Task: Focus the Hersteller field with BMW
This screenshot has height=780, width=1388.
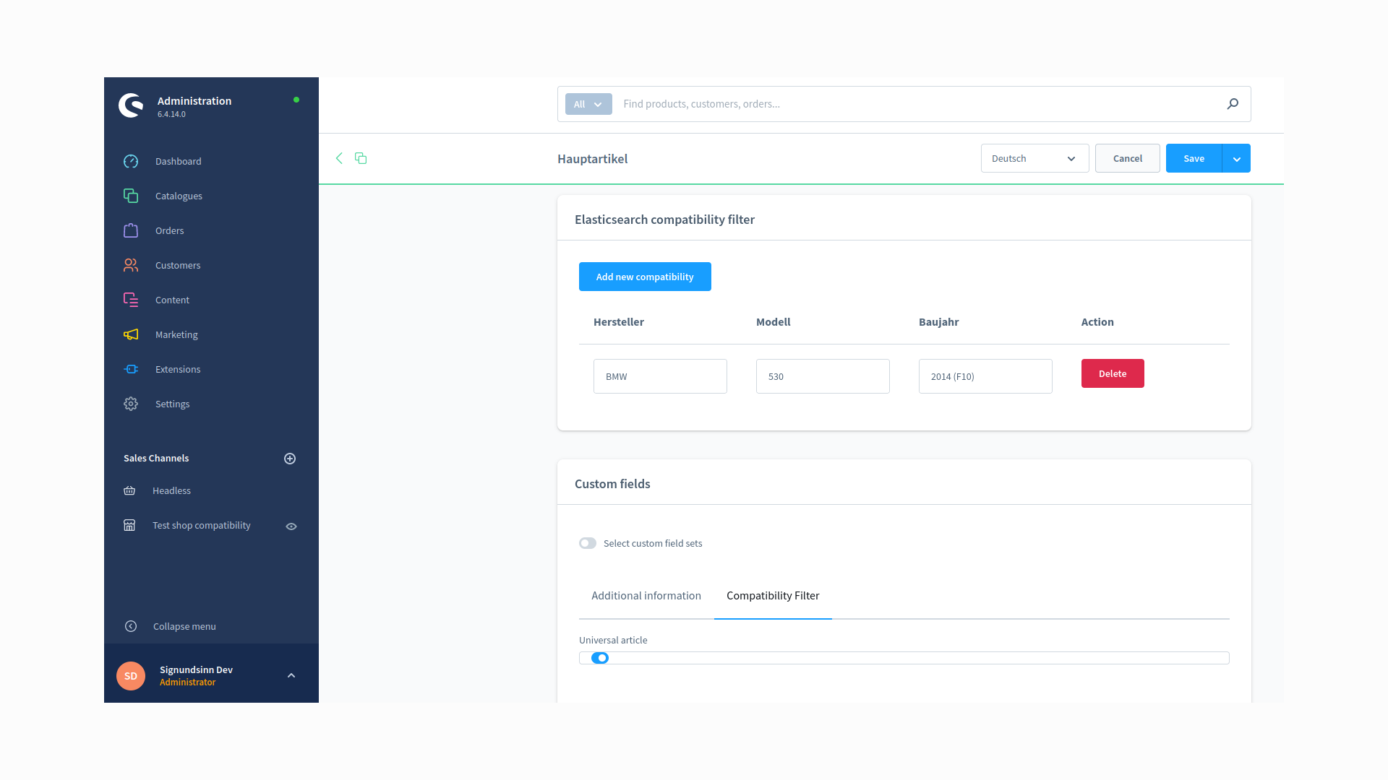Action: [x=660, y=376]
